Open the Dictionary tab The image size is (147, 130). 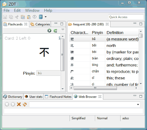tap(13, 97)
